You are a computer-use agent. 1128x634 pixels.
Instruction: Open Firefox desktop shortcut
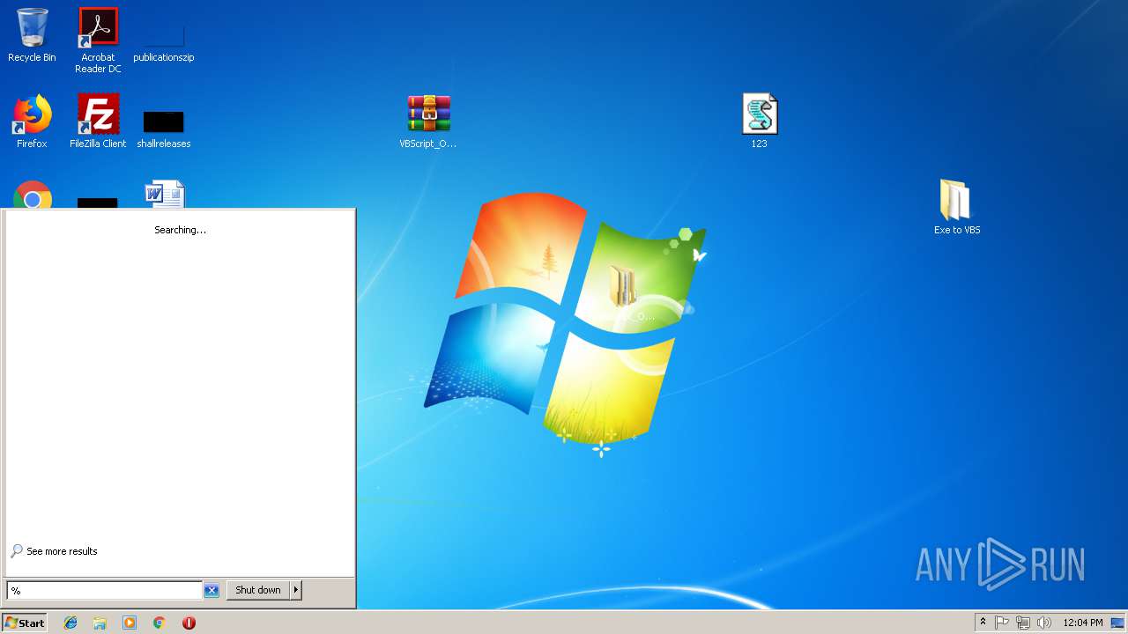pos(32,122)
